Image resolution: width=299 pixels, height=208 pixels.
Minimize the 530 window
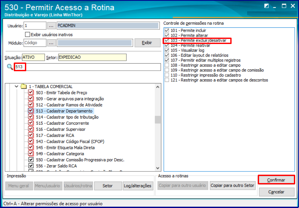(275, 7)
